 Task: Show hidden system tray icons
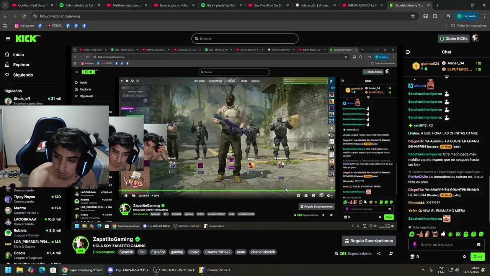[423, 270]
